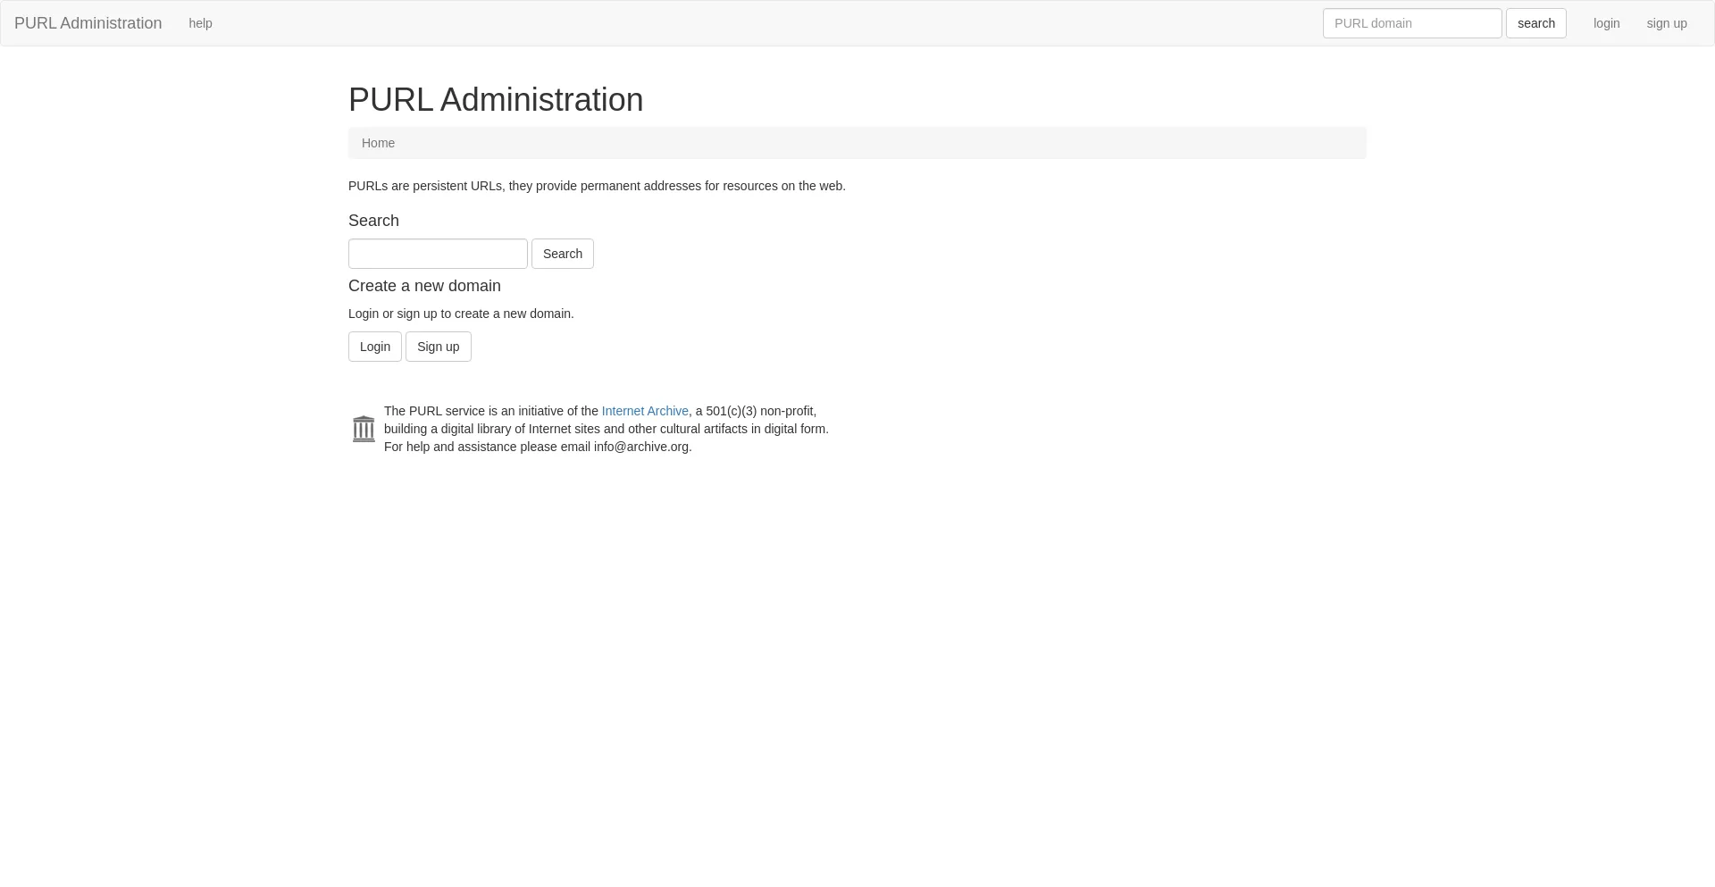This screenshot has width=1715, height=887.
Task: Focus the PURL domain search field
Action: (x=1412, y=23)
